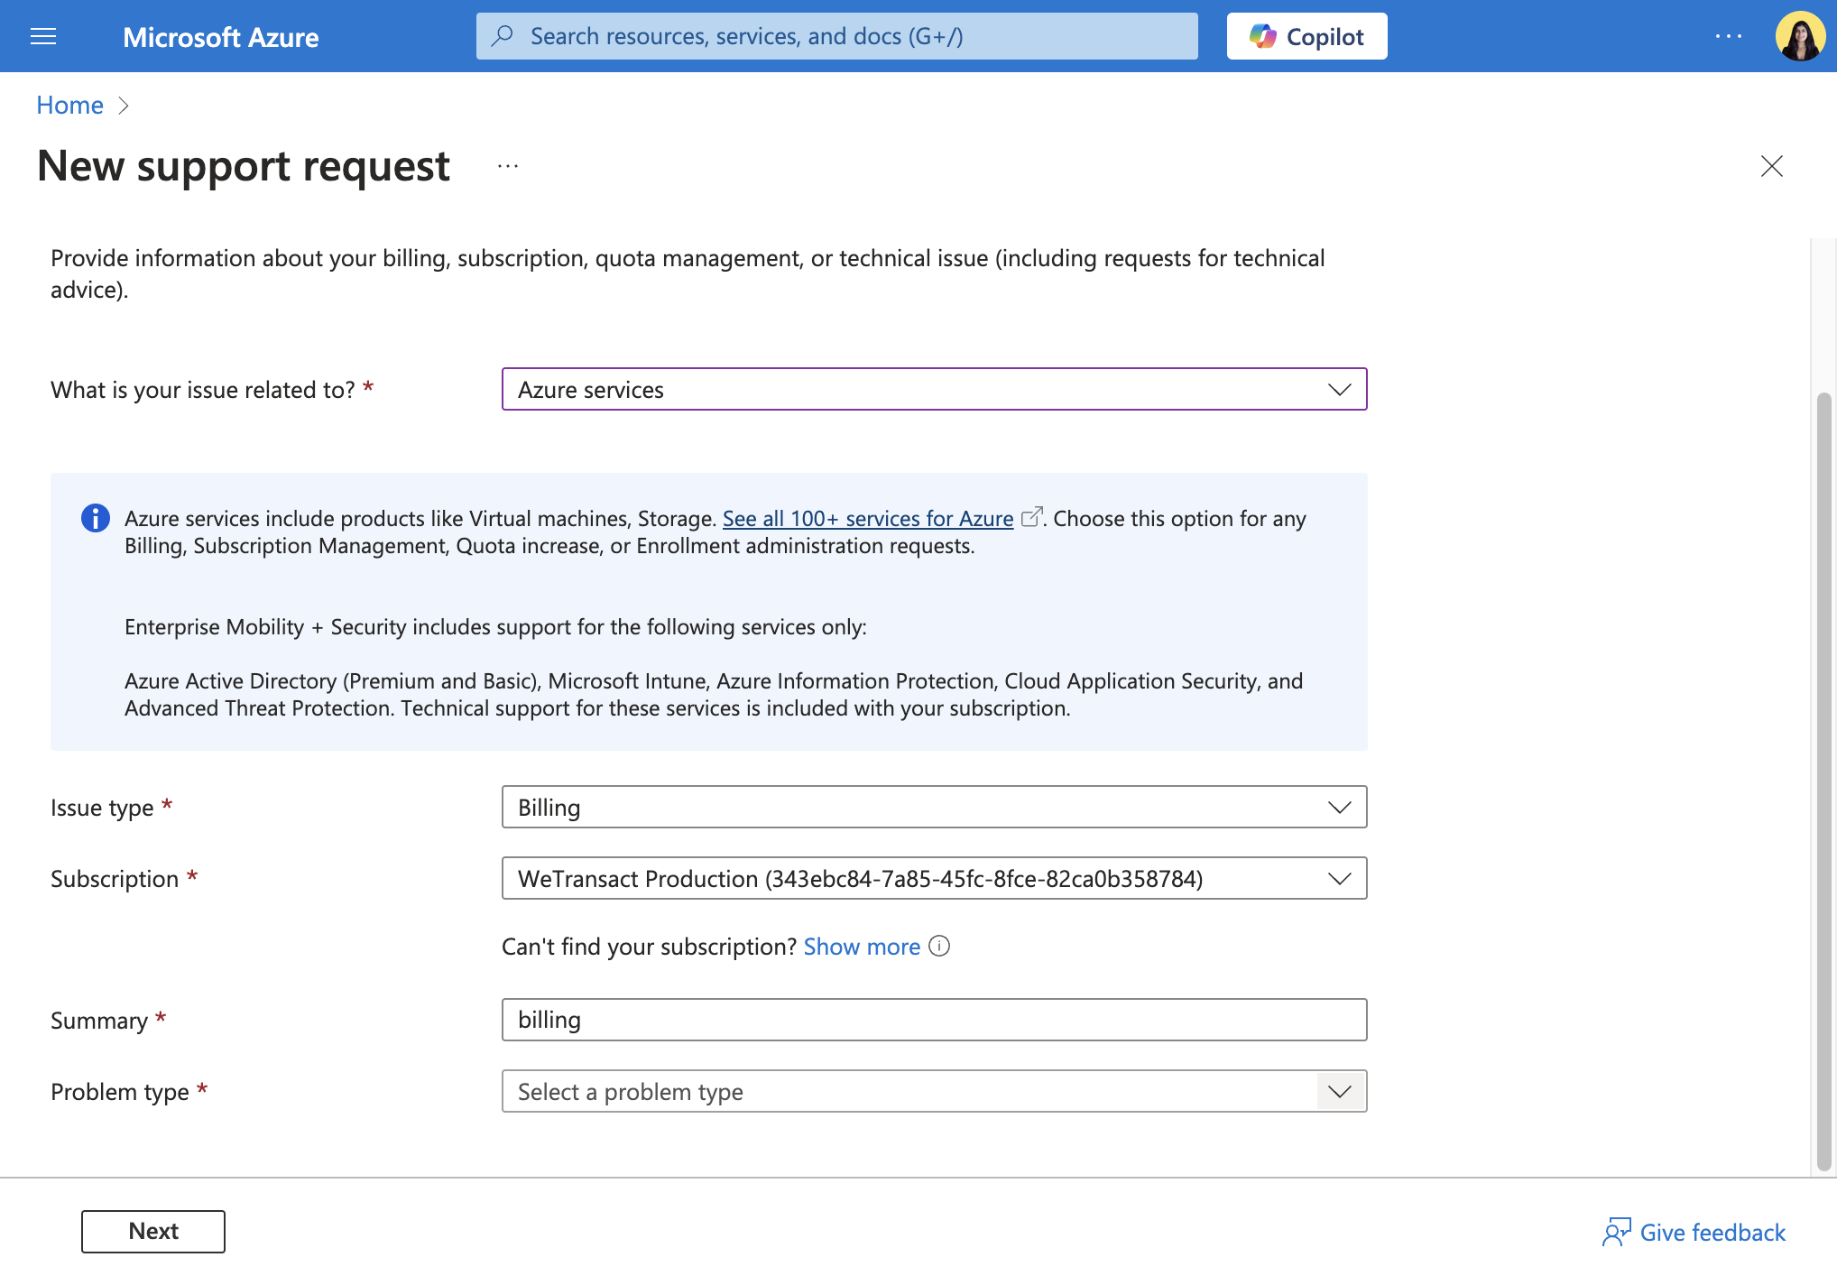Click the search magnifier icon

(503, 36)
